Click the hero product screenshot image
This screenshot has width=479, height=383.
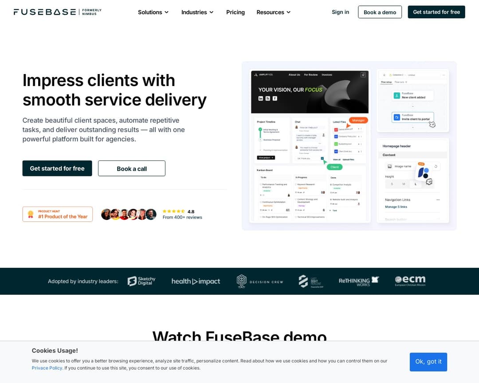(349, 146)
